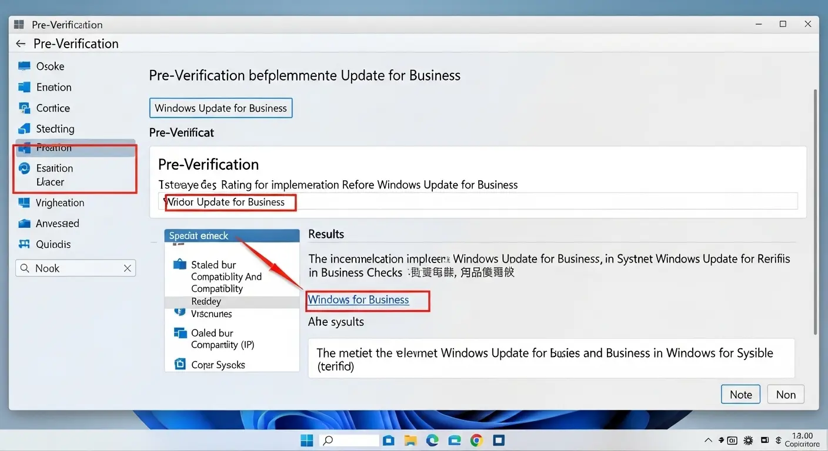
Task: Click the Results heading
Action: (x=326, y=234)
